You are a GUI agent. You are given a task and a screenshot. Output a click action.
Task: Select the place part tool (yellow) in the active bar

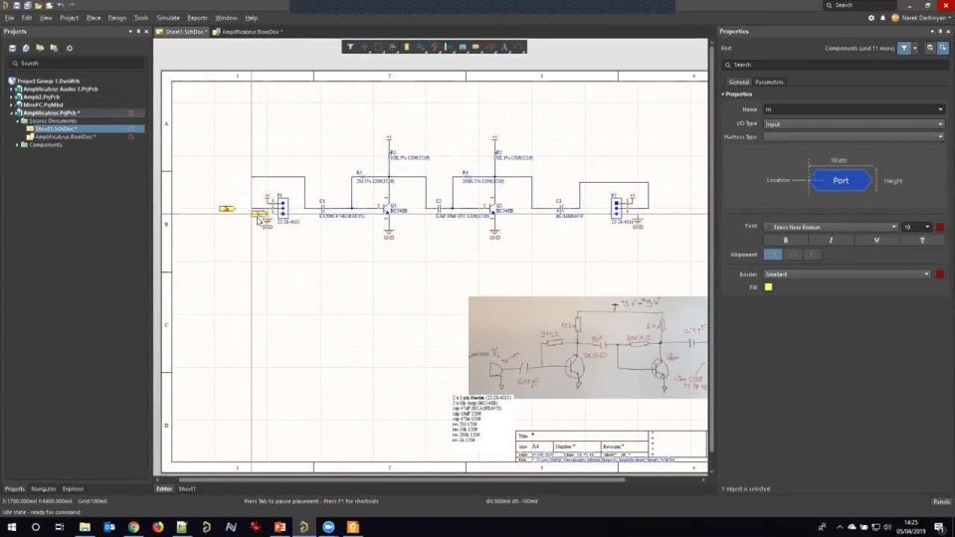407,47
